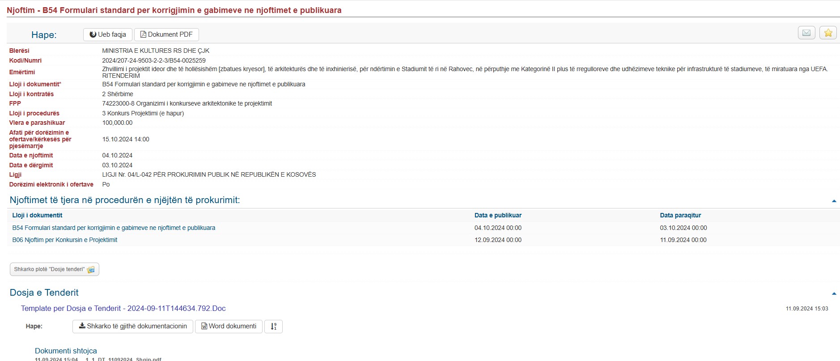Click the Data e publikuar column header
Screen dimensions: 840x361
click(x=498, y=215)
